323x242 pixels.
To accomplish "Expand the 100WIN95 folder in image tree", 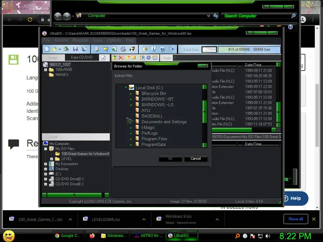I will point(45,70).
